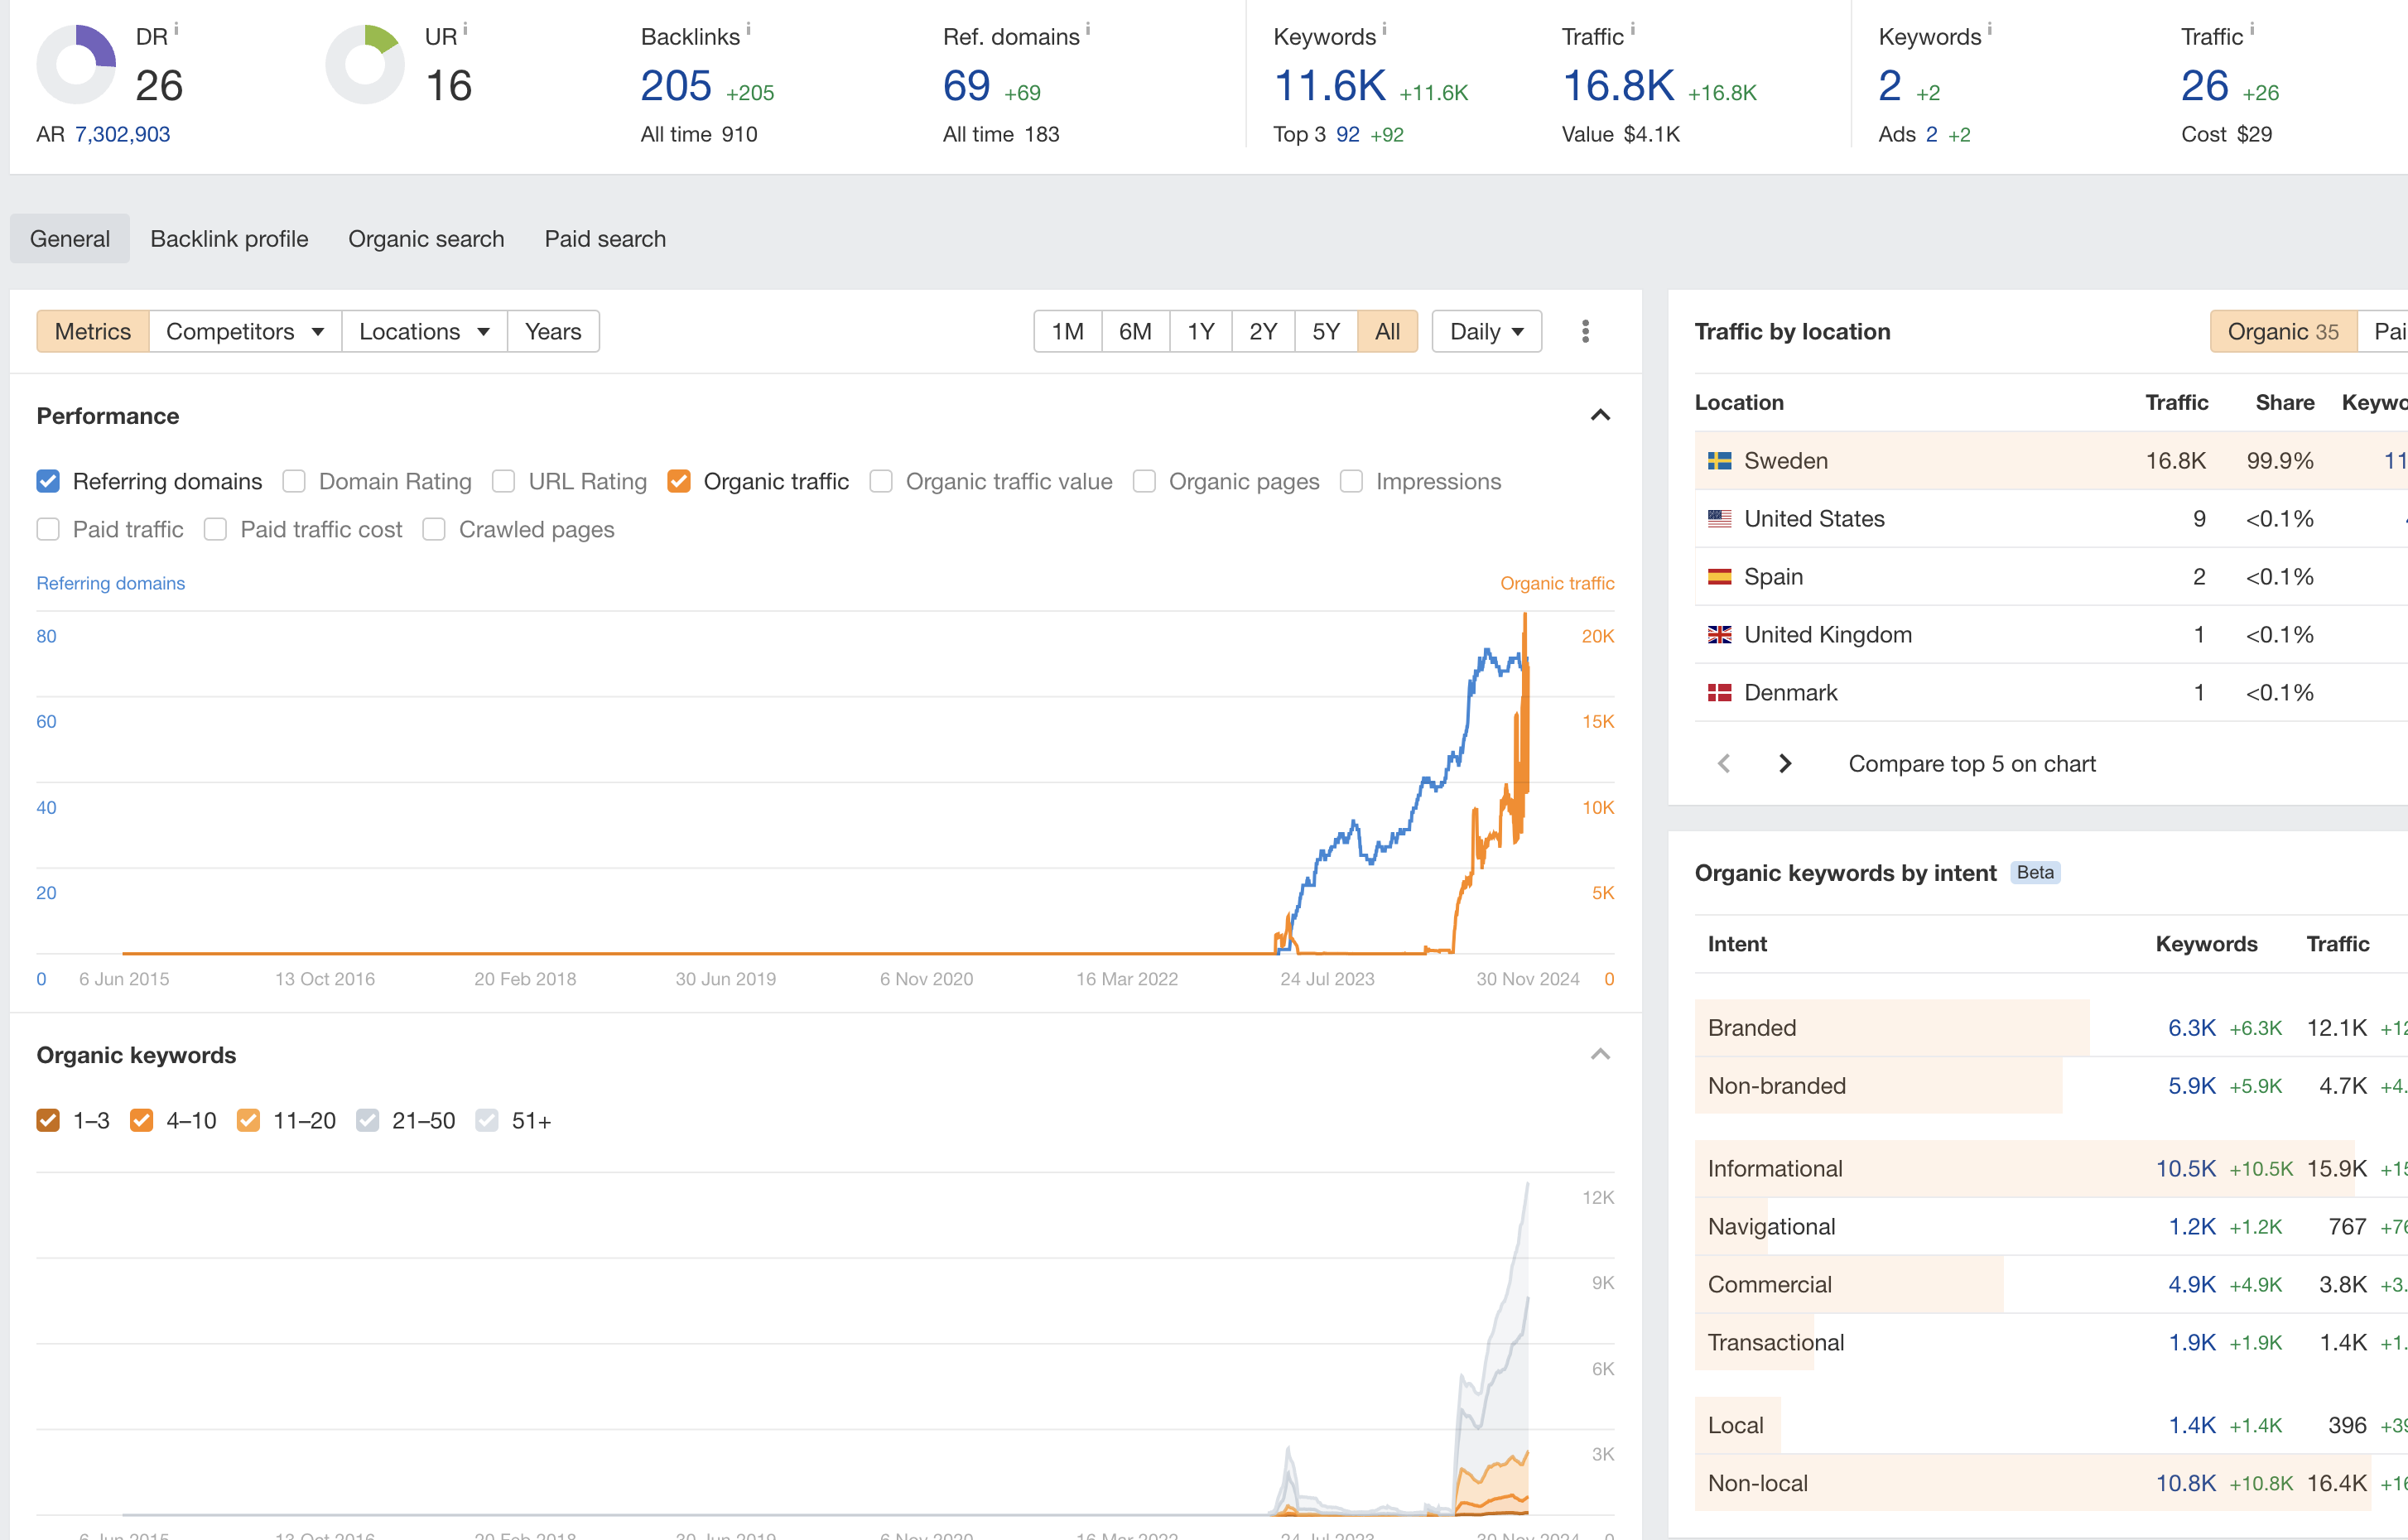The image size is (2408, 1540).
Task: Open the Competitors dropdown
Action: coord(245,331)
